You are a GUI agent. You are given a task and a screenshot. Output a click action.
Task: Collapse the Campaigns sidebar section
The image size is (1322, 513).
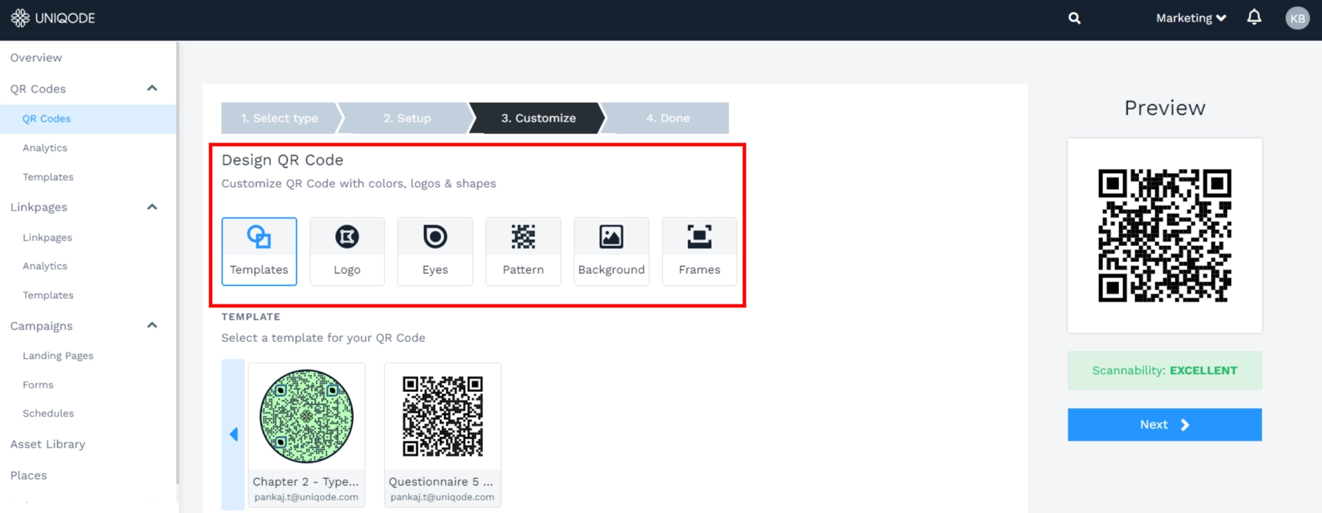(x=152, y=325)
